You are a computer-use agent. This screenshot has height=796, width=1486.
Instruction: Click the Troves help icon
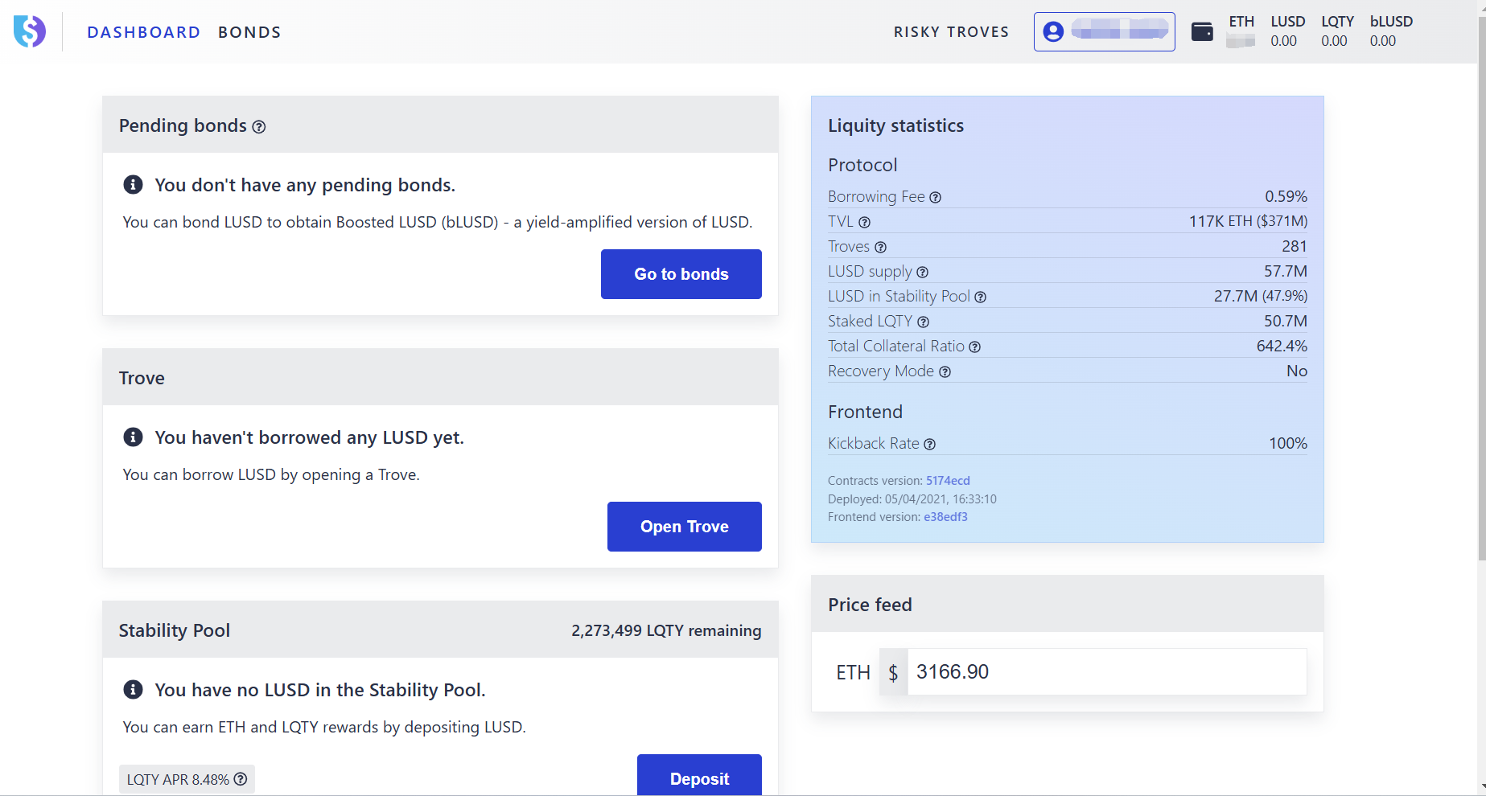pos(880,248)
